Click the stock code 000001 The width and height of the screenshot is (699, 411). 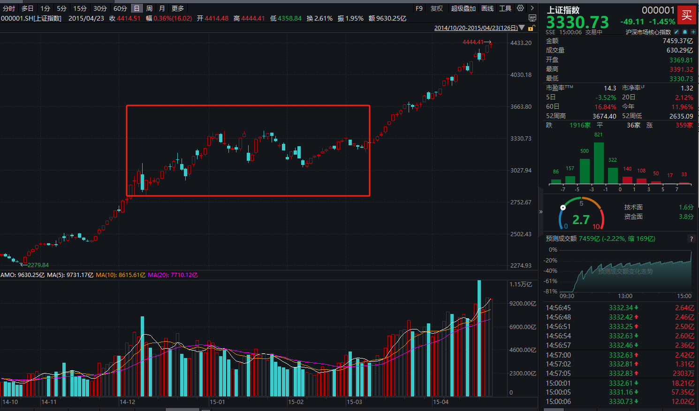pos(658,10)
